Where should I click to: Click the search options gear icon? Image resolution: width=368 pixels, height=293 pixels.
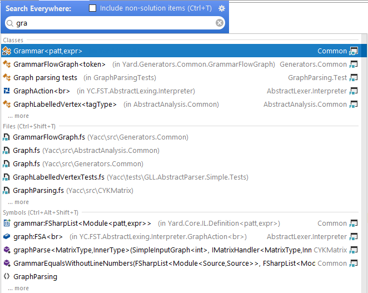coord(222,8)
